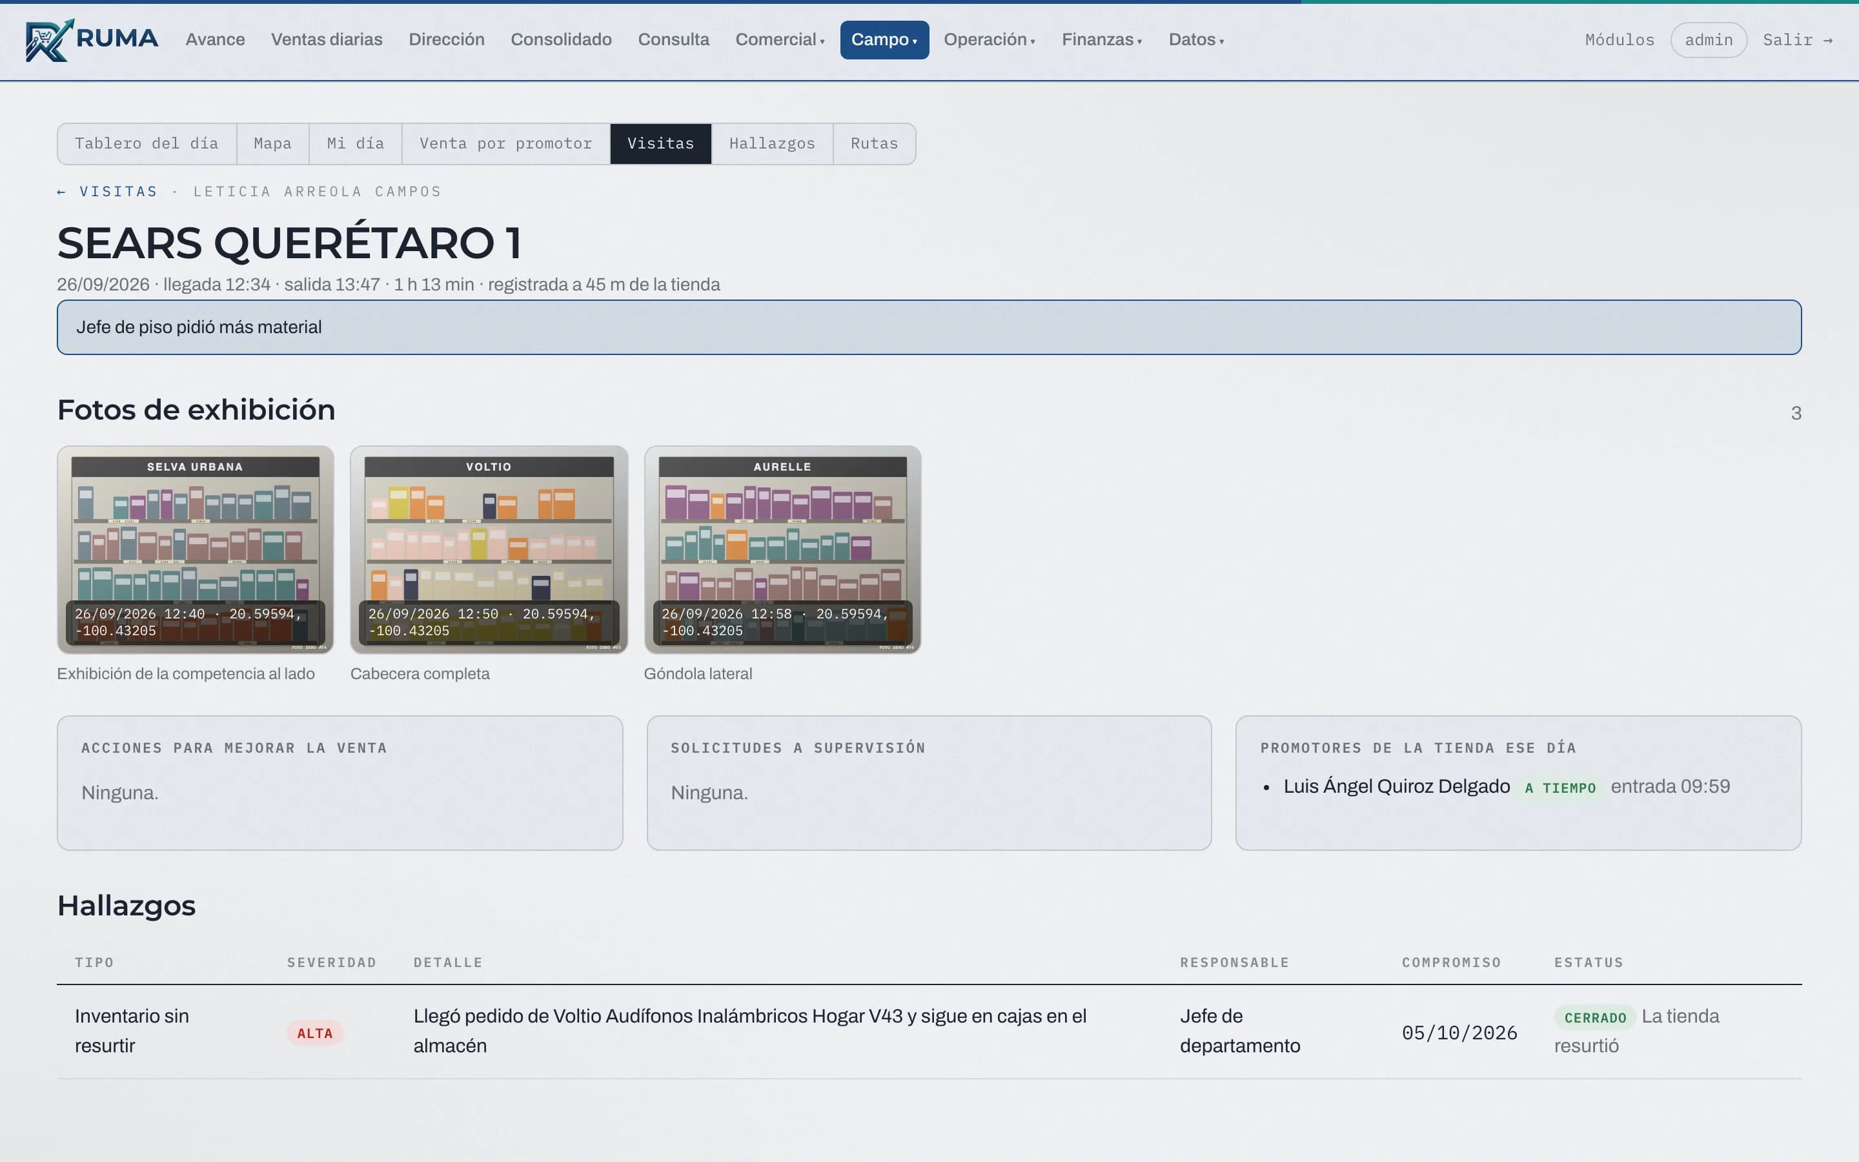1859x1162 pixels.
Task: Log out with Salir
Action: 1798,40
